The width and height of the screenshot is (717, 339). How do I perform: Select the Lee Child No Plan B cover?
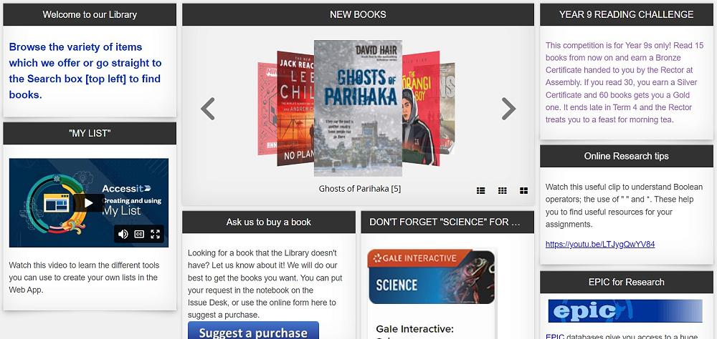[295, 108]
